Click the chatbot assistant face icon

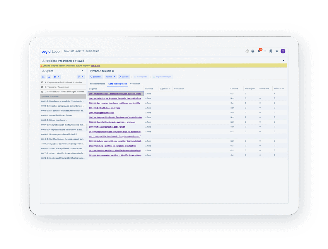point(247,51)
